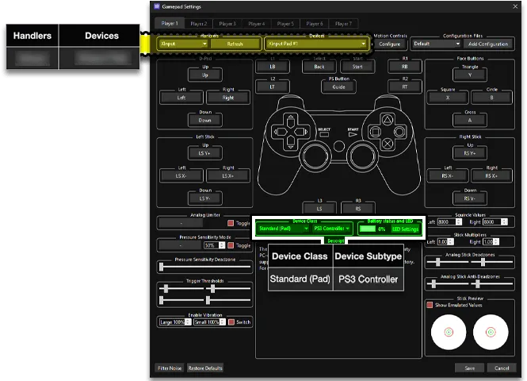Click the Right Stick Up RS Y+ button

point(470,153)
